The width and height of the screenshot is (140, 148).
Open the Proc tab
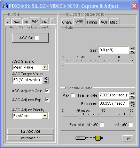point(16,22)
